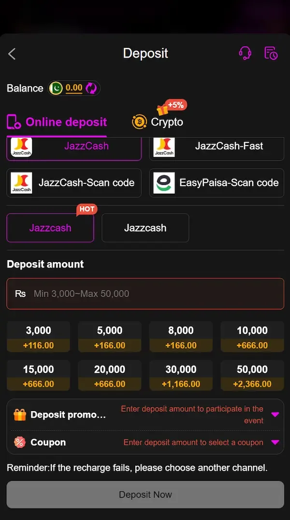
Task: Click the deposit amount Rs input field
Action: coord(145,294)
